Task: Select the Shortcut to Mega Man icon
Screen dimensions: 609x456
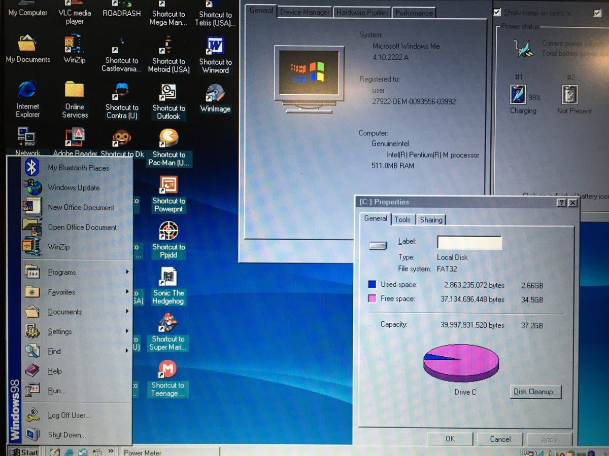Action: click(168, 14)
